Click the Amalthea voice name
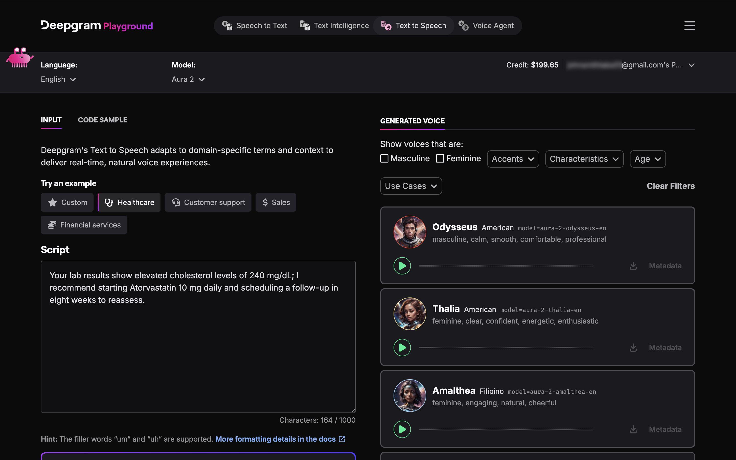This screenshot has height=460, width=736. coord(454,391)
